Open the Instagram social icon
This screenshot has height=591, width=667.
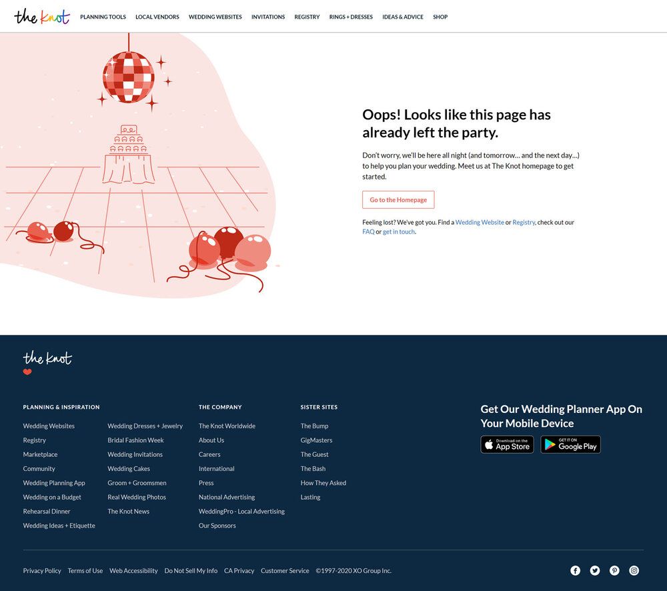pyautogui.click(x=634, y=570)
